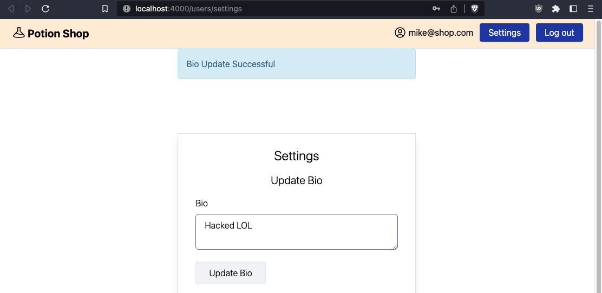Click the address bar URL
The width and height of the screenshot is (602, 293).
[188, 9]
